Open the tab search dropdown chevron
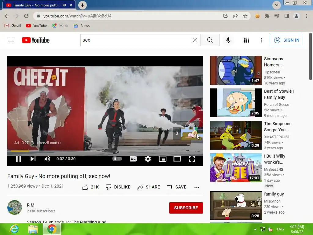 click(276, 5)
